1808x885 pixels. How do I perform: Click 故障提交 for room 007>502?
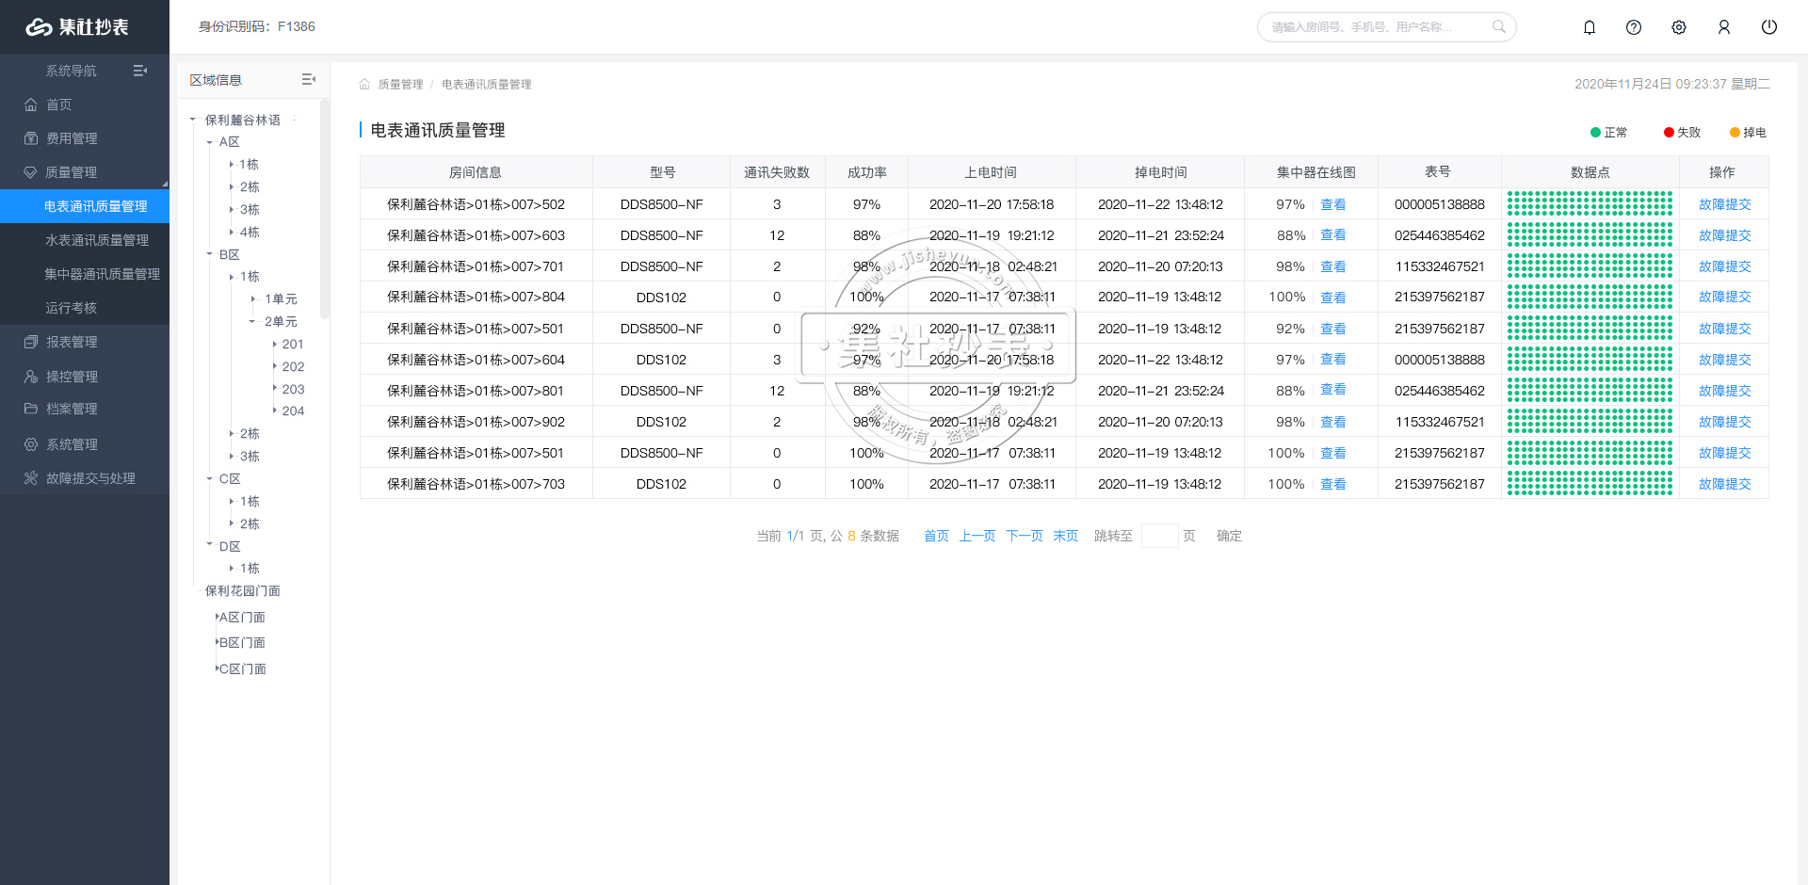point(1724,204)
